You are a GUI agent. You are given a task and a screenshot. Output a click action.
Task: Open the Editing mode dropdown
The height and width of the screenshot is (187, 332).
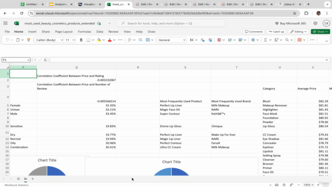299,32
